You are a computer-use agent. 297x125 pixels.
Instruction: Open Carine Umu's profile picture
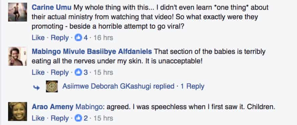pos(17,12)
